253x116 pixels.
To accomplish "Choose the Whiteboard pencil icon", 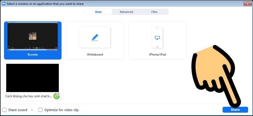I will [95, 37].
